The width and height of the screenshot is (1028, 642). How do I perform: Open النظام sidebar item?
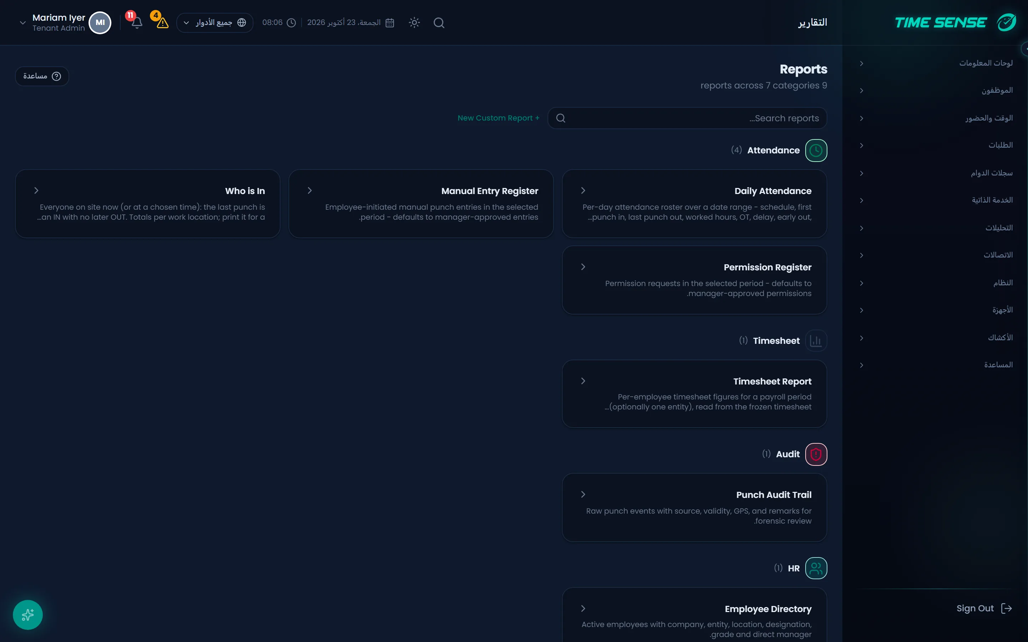coord(936,283)
